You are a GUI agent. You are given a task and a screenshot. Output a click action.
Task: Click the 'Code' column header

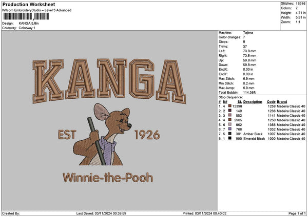(x=271, y=102)
